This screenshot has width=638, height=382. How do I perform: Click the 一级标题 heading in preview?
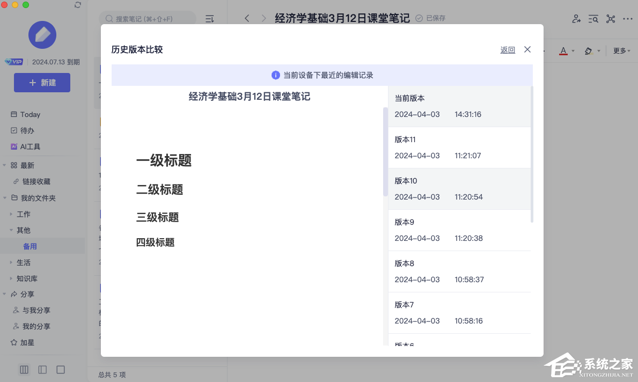[x=164, y=160]
